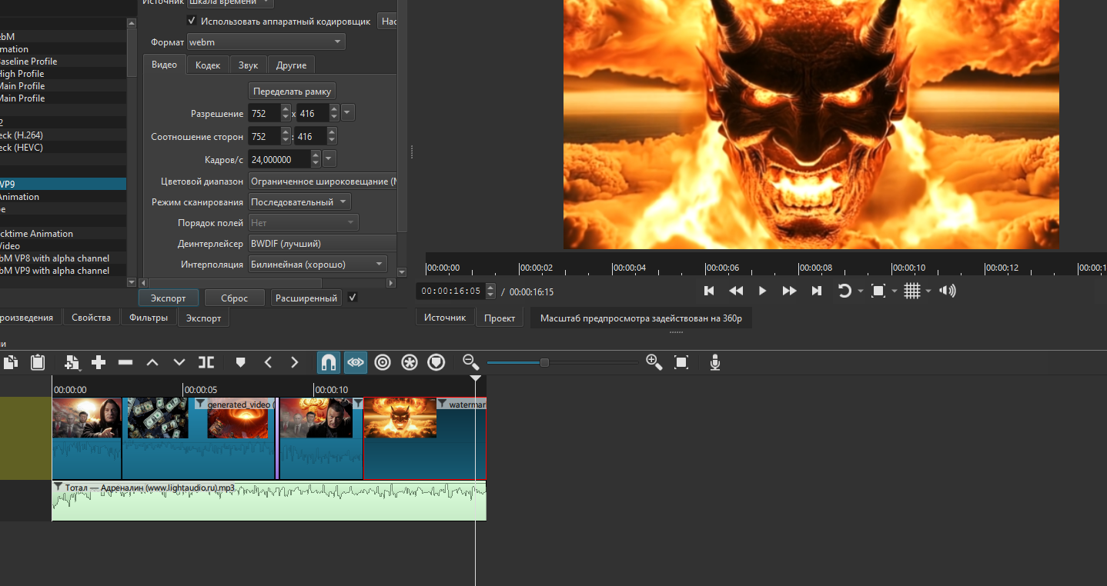
Task: Click the resolution width field 752
Action: (263, 113)
